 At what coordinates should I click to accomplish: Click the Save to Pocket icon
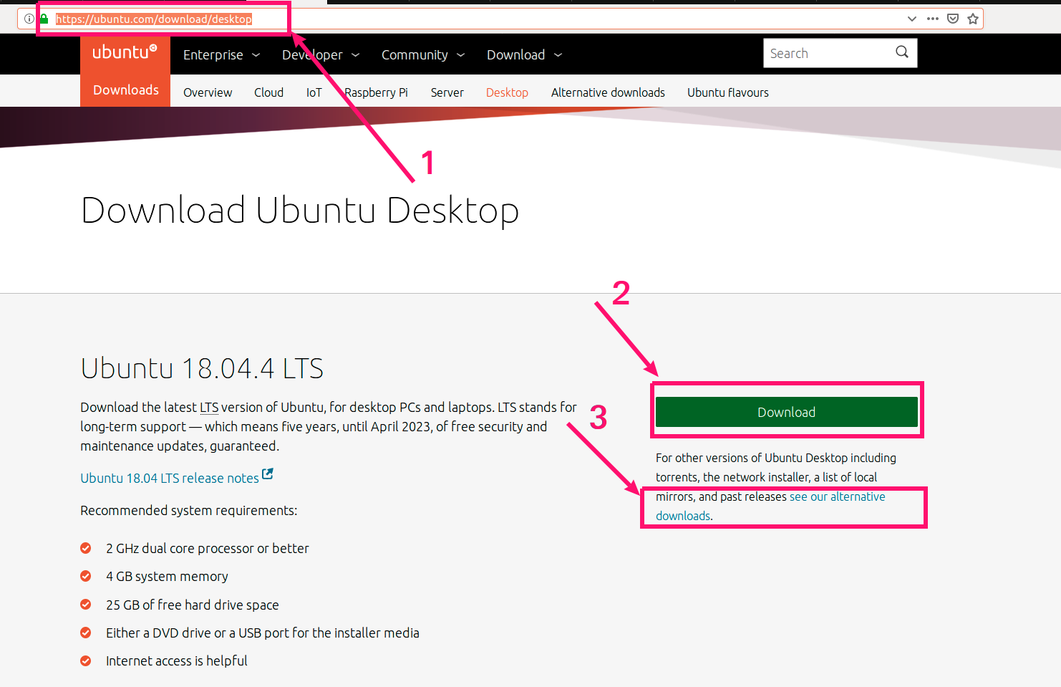coord(953,19)
